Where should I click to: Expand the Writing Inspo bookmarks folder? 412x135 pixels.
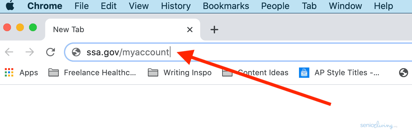(x=180, y=73)
